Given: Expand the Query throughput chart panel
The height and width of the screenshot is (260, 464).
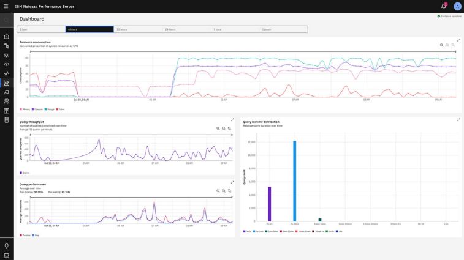Looking at the screenshot, I should 232,120.
